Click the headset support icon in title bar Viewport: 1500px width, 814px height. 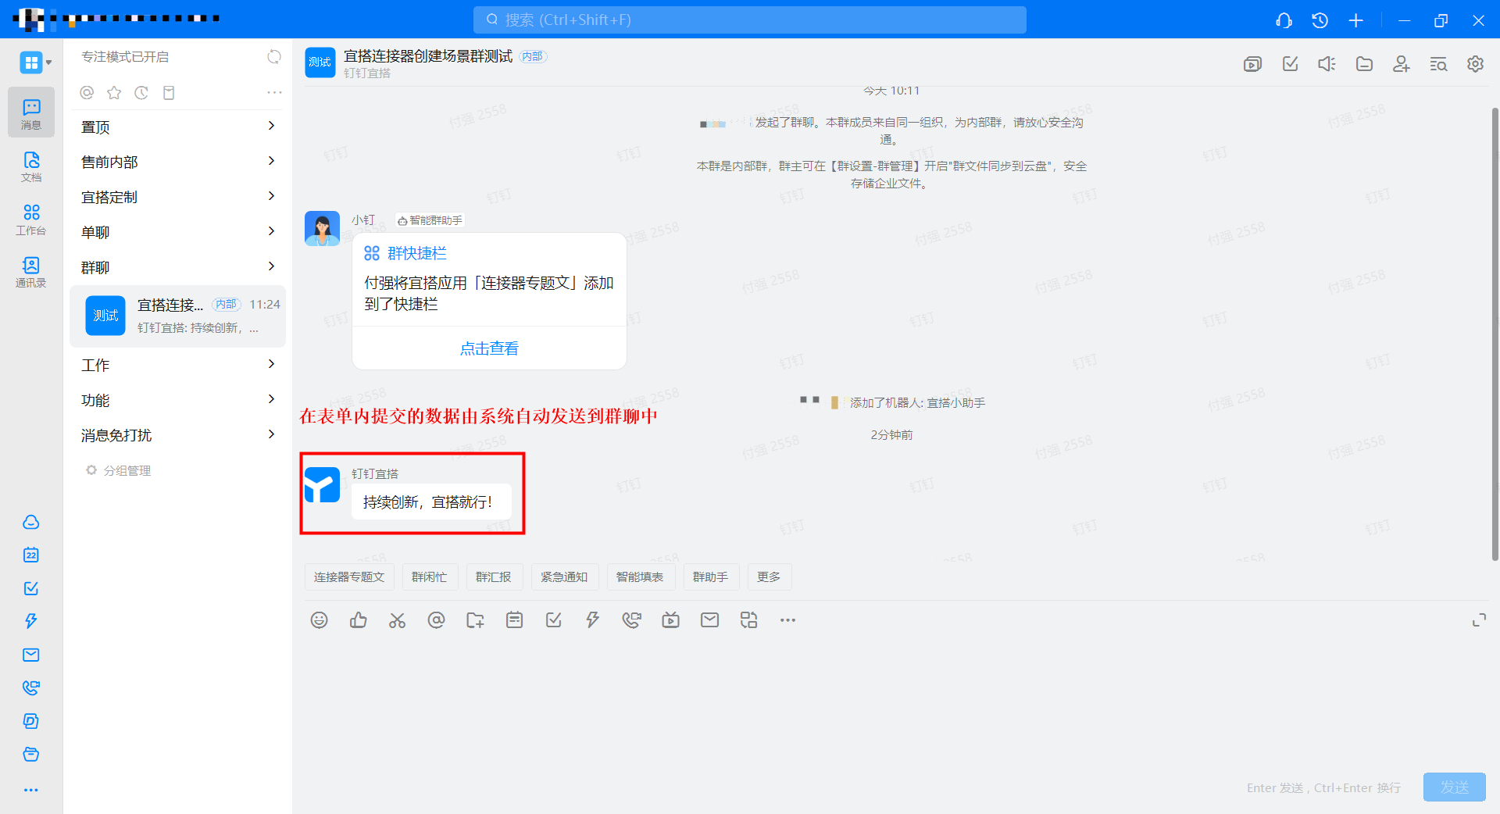1284,20
